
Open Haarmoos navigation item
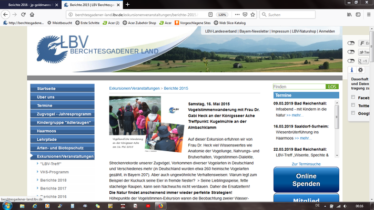coord(63,131)
